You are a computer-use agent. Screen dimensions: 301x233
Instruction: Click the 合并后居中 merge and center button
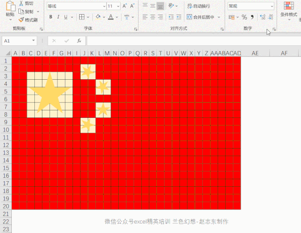point(200,17)
